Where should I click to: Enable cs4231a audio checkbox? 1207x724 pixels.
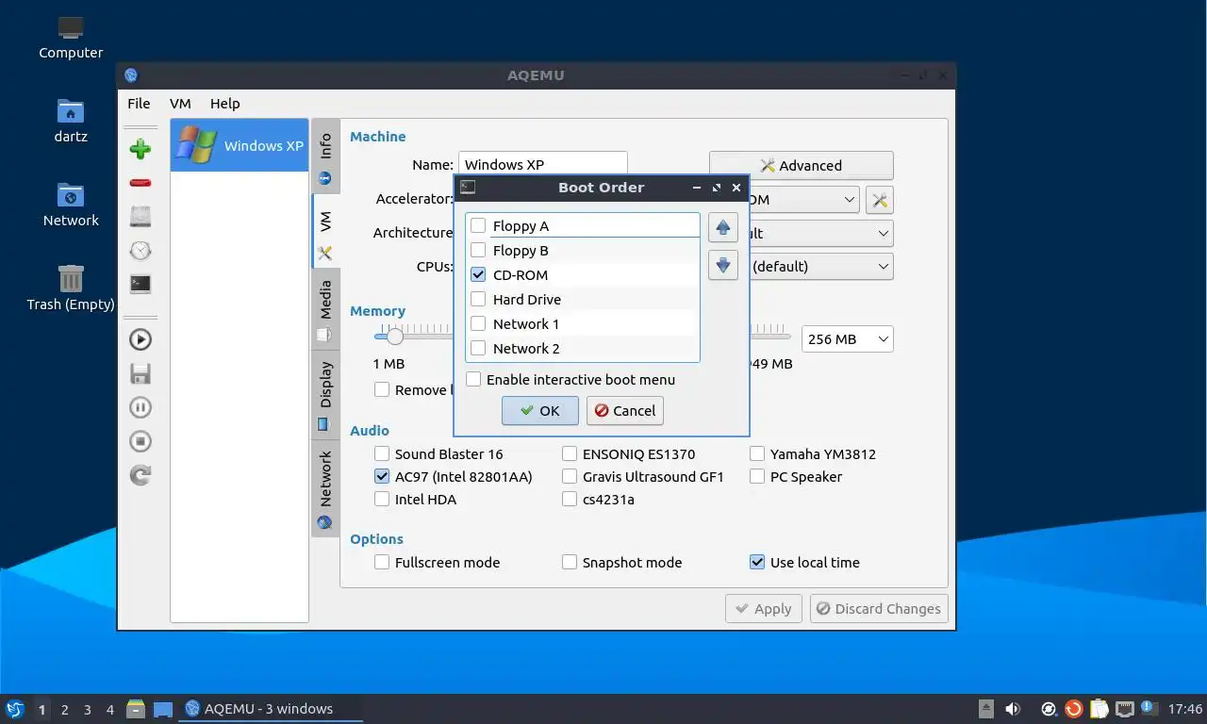point(570,500)
